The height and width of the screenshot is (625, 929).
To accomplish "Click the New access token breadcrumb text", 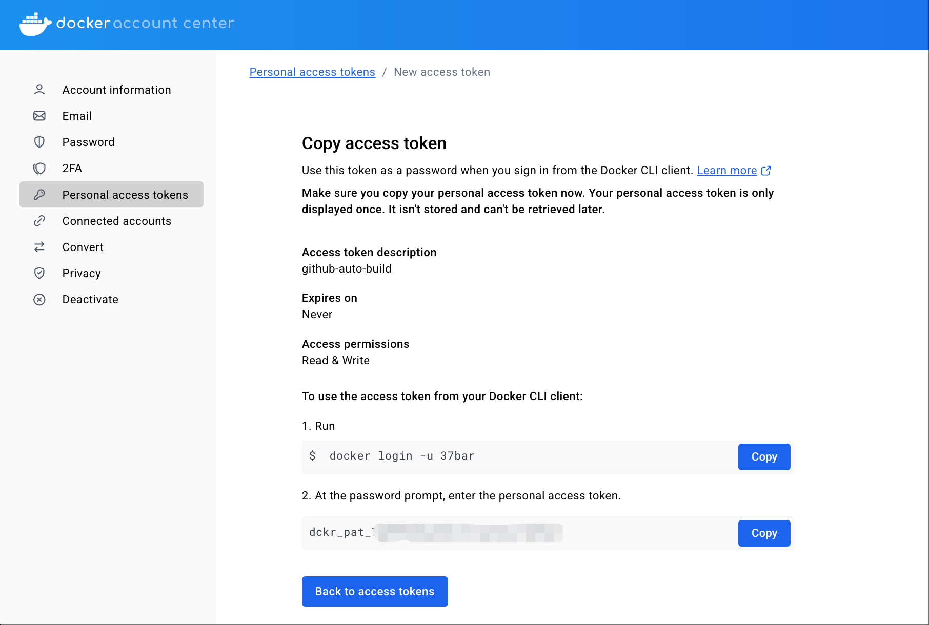I will pyautogui.click(x=442, y=72).
